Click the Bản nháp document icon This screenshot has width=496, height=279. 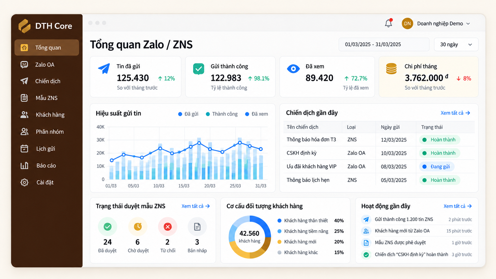click(x=197, y=227)
